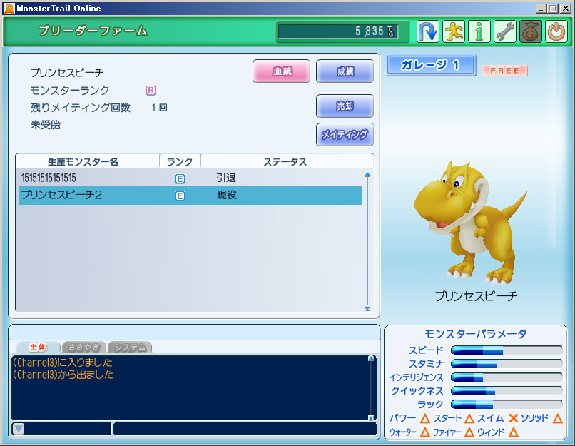Click the chat log scroll down arrow
Screen dimensions: 575x446
click(x=371, y=417)
